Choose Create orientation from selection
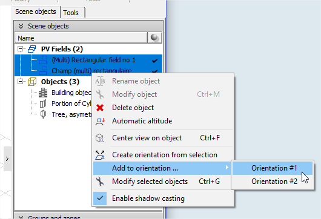 [163, 155]
